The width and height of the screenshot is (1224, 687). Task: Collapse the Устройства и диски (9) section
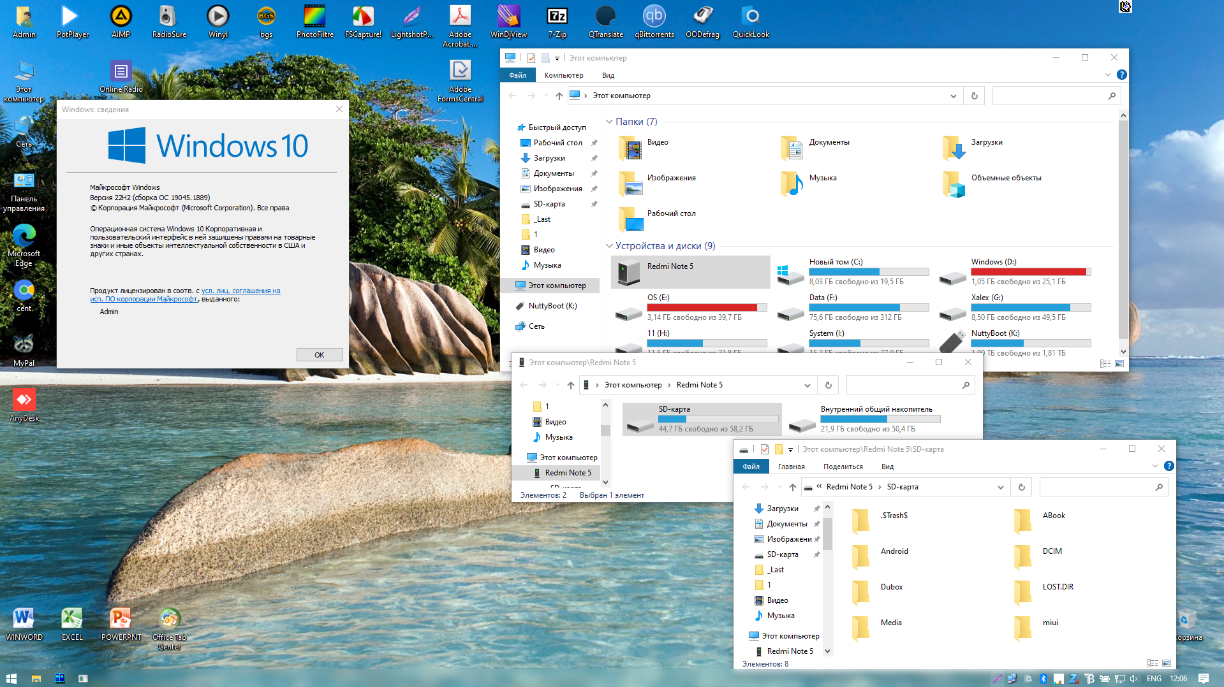609,246
